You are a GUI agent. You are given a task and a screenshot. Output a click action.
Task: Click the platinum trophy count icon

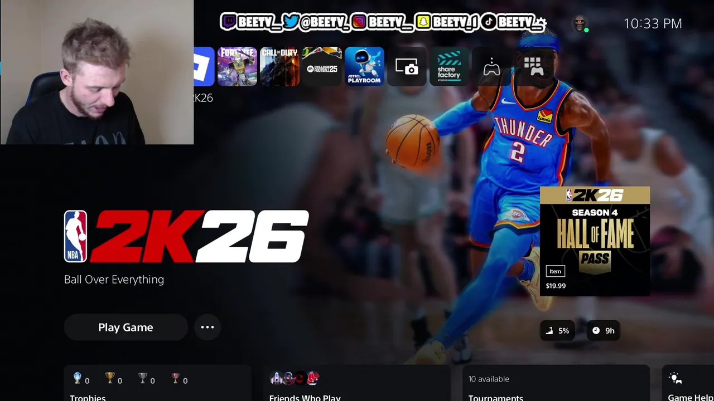[x=78, y=379]
